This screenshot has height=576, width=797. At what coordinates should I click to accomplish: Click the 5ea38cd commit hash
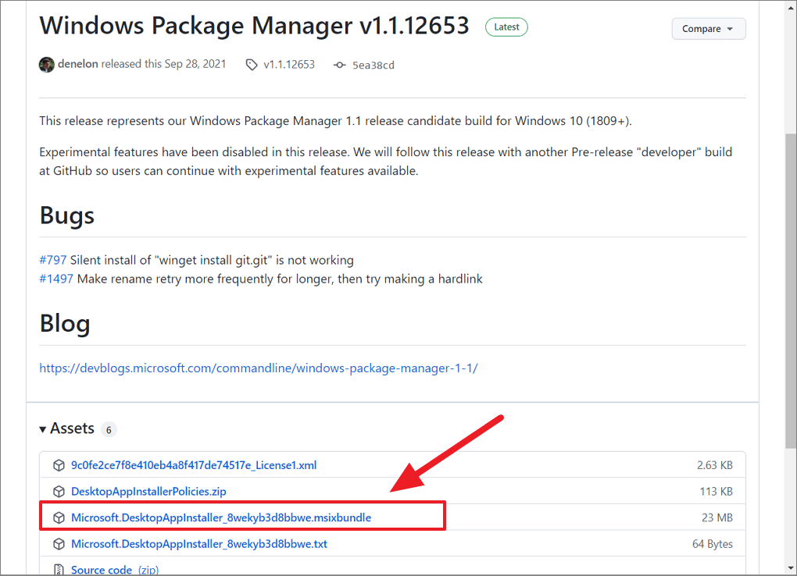[x=373, y=65]
